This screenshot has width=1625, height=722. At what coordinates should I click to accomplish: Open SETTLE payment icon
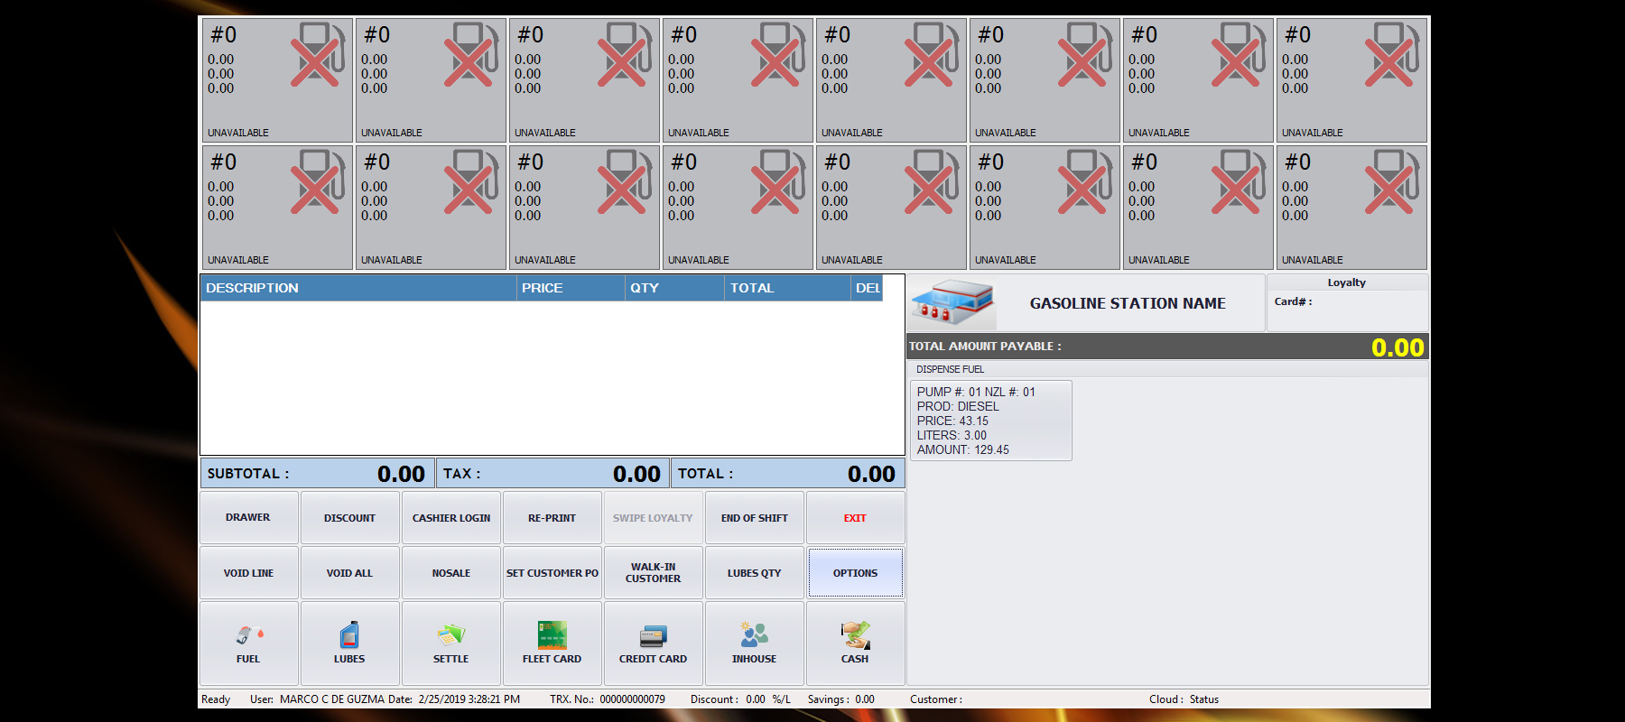pos(450,635)
